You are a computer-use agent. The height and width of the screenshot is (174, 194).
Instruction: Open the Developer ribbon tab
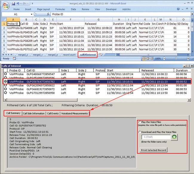[111, 9]
